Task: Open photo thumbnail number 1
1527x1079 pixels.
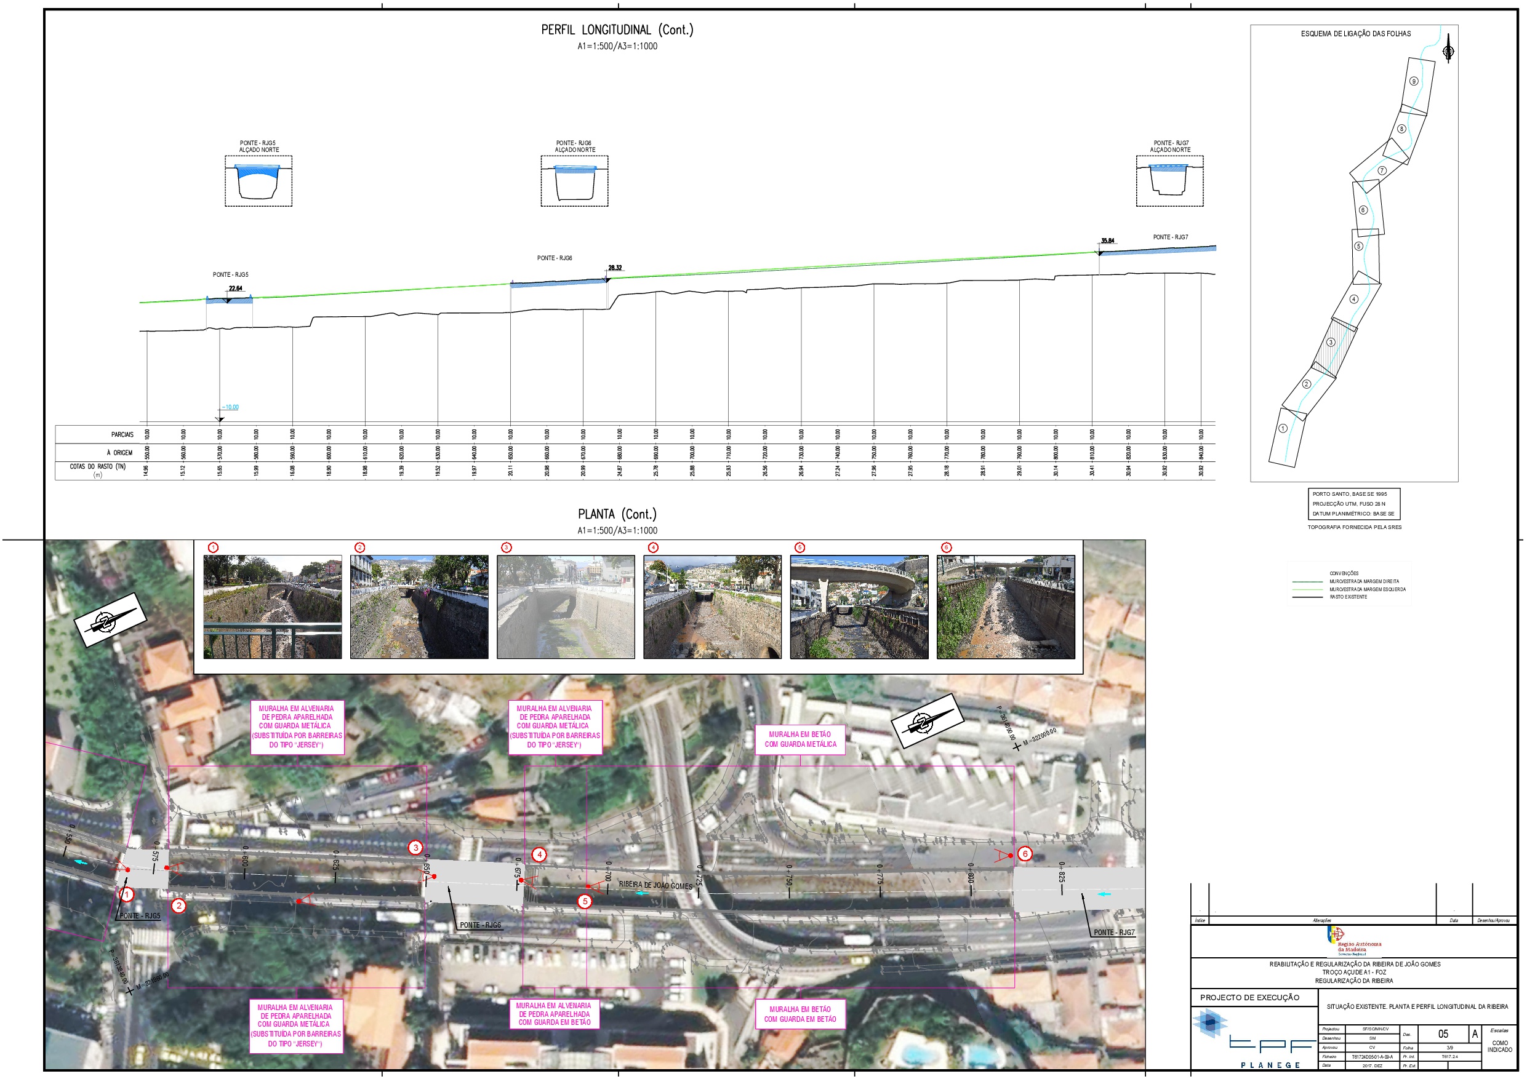Action: 273,607
